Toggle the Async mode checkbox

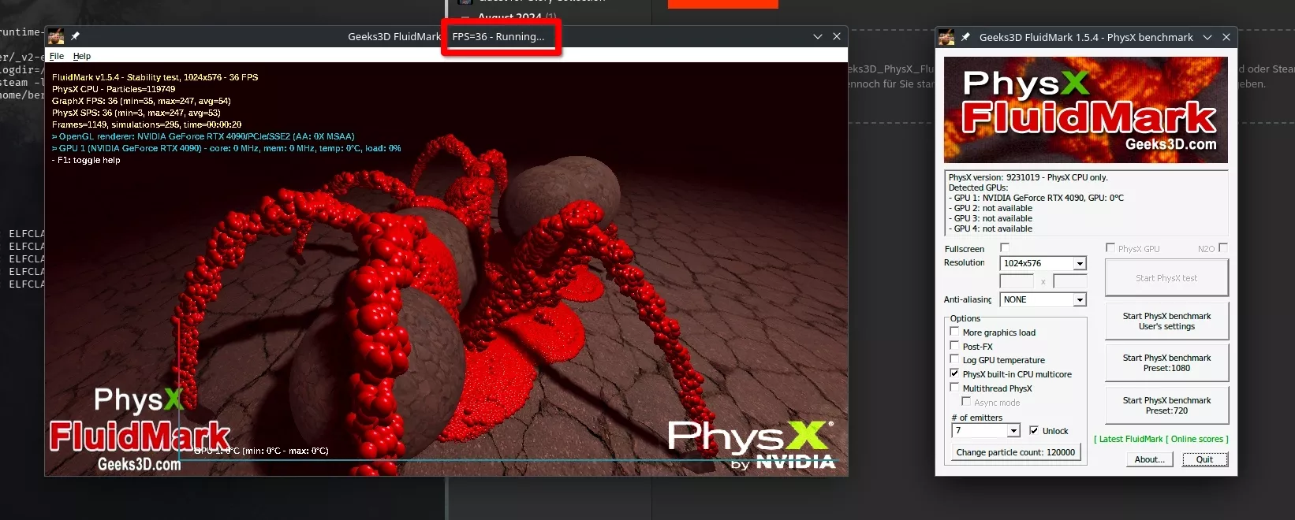(x=966, y=402)
